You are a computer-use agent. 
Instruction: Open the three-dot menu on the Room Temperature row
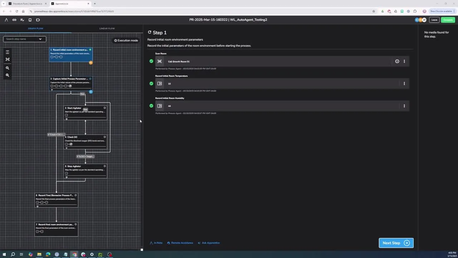click(x=404, y=83)
